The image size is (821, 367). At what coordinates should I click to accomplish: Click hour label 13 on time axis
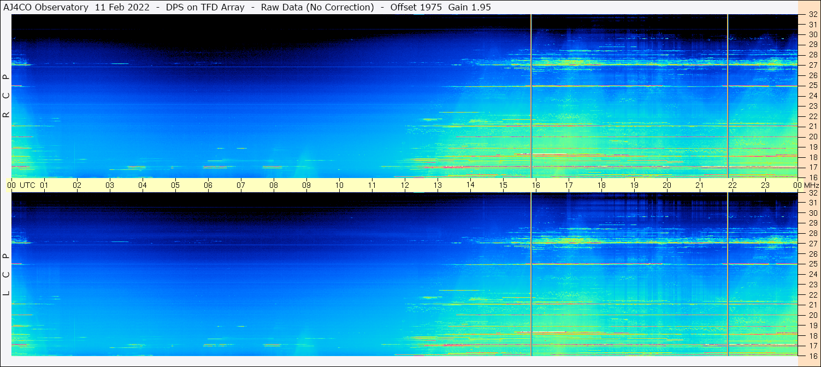438,185
